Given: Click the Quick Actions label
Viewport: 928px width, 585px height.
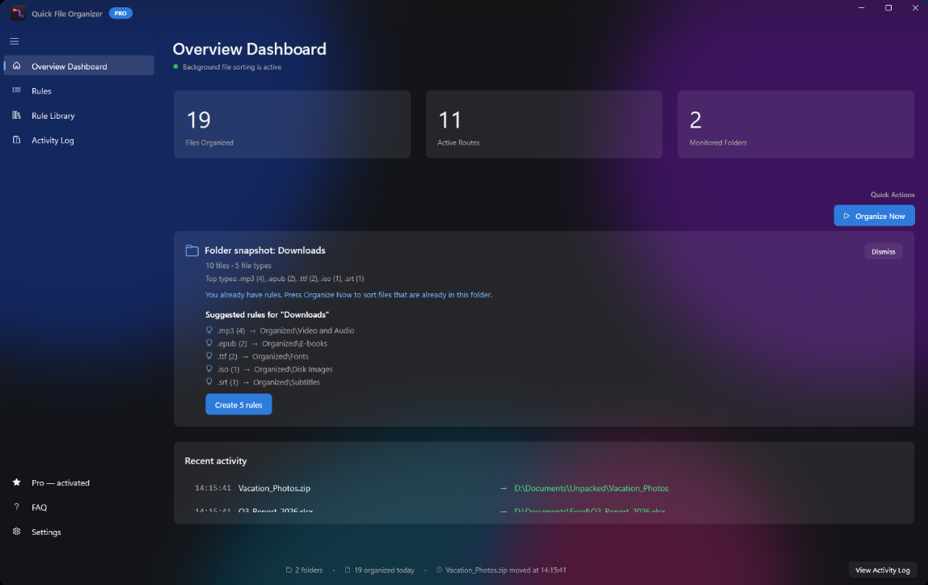Looking at the screenshot, I should click(892, 195).
